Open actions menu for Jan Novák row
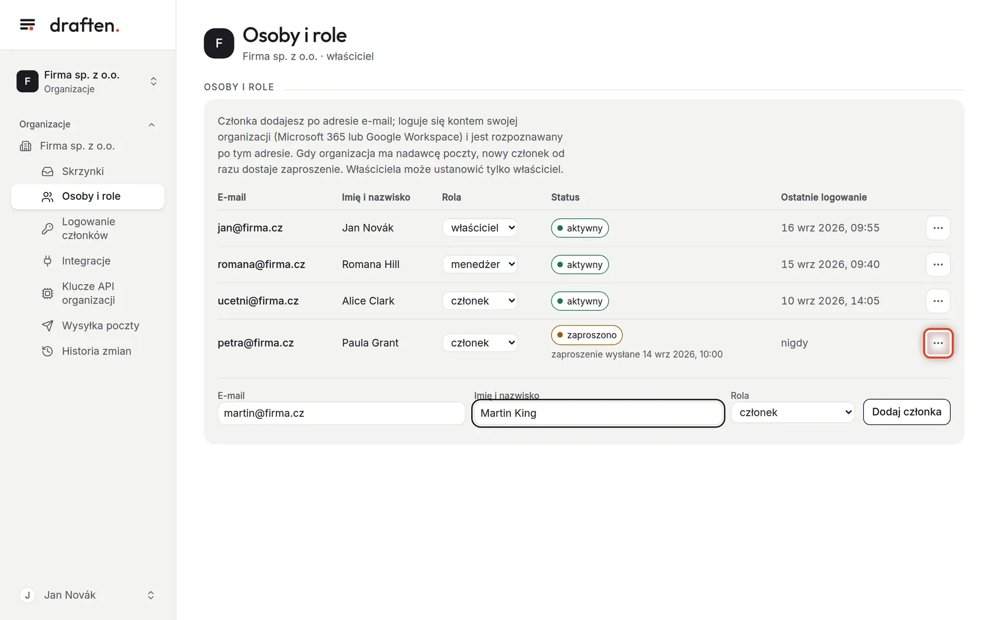Viewport: 992px width, 620px height. (x=938, y=228)
